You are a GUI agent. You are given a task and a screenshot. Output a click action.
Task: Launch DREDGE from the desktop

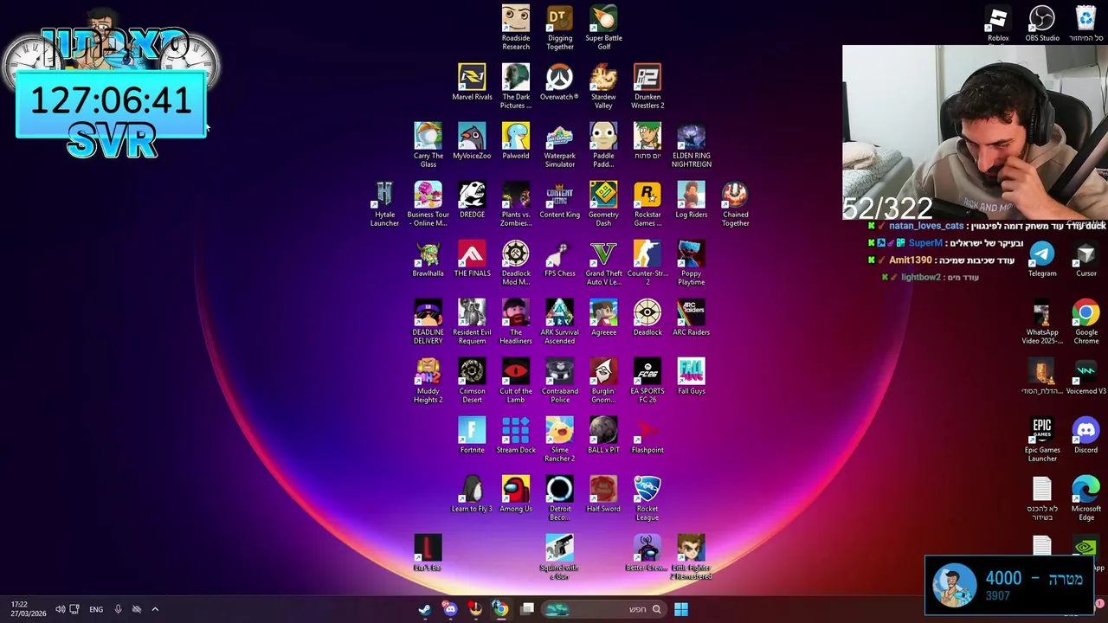click(472, 200)
